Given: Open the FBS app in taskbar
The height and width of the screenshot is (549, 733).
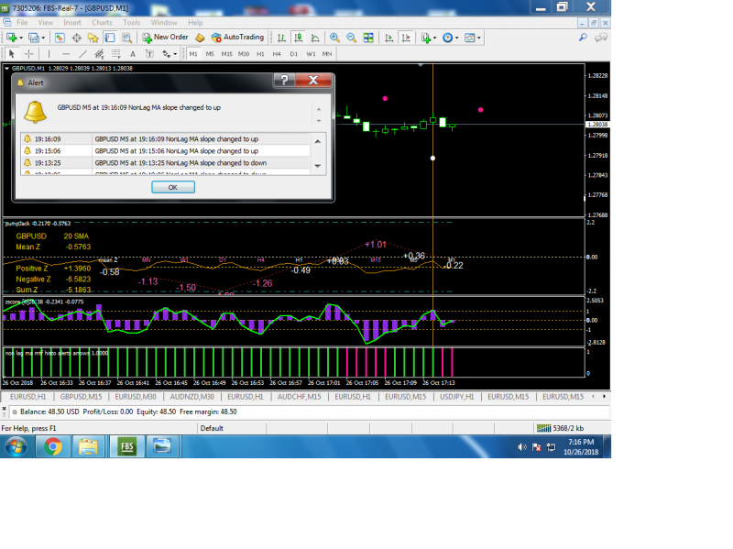Looking at the screenshot, I should point(127,446).
